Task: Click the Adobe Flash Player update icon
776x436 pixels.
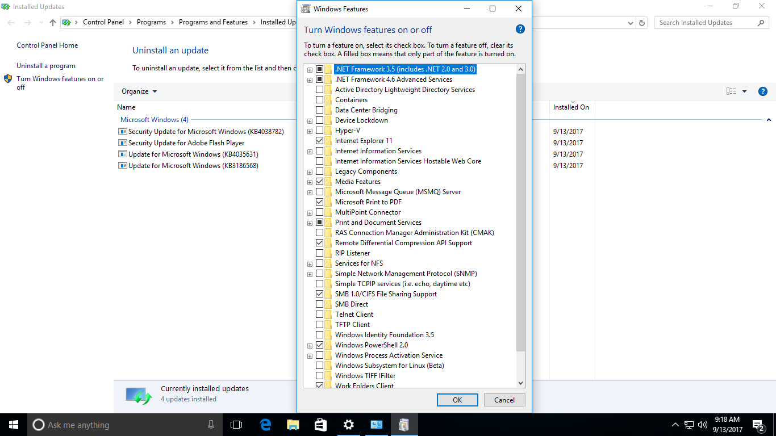Action: pyautogui.click(x=122, y=143)
